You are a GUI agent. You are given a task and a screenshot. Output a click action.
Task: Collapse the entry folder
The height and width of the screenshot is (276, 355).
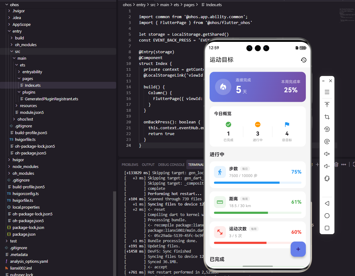tap(9, 31)
